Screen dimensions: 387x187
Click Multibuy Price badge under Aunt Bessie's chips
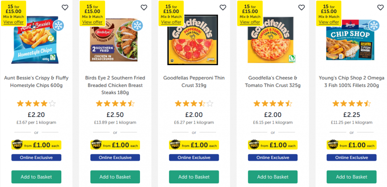click(17, 145)
